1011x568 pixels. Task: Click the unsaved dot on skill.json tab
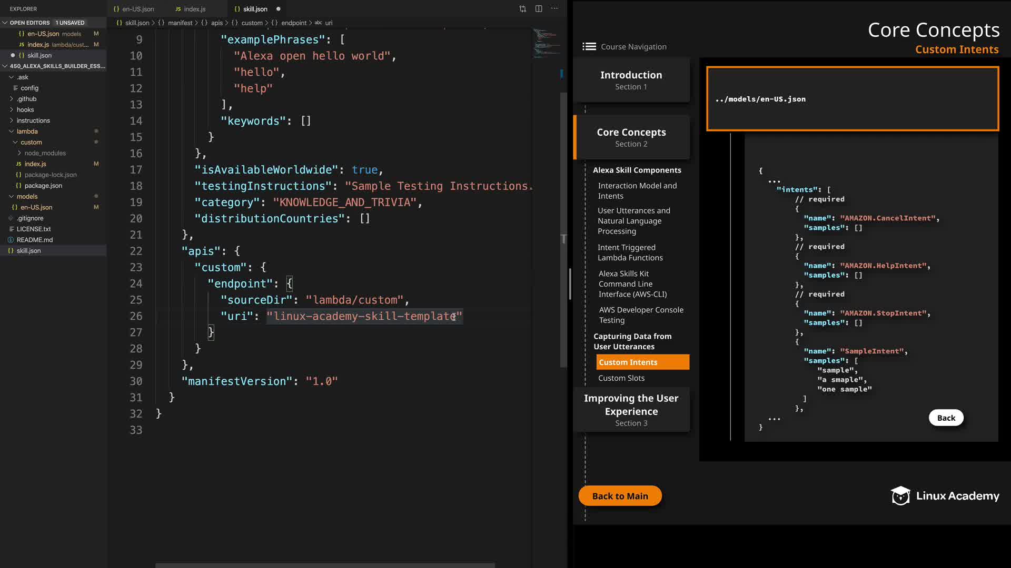tap(278, 9)
